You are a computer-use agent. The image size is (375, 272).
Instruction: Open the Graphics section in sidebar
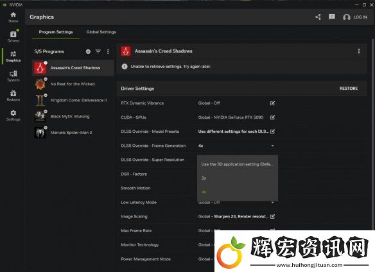tap(13, 56)
